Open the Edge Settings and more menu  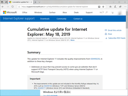pos(125,7)
